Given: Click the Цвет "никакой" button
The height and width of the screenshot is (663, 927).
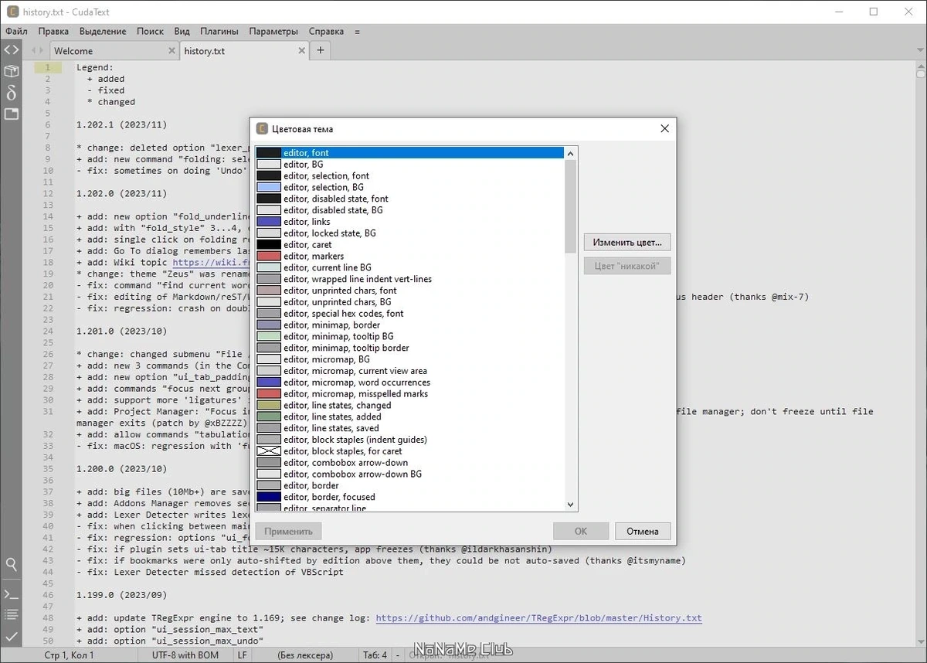Looking at the screenshot, I should (627, 266).
